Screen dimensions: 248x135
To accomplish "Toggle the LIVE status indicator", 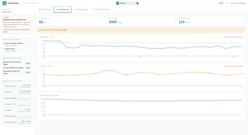I will [221, 3].
